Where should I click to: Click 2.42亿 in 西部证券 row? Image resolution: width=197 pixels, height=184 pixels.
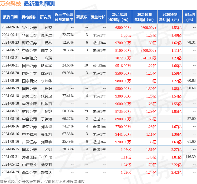[176, 172]
